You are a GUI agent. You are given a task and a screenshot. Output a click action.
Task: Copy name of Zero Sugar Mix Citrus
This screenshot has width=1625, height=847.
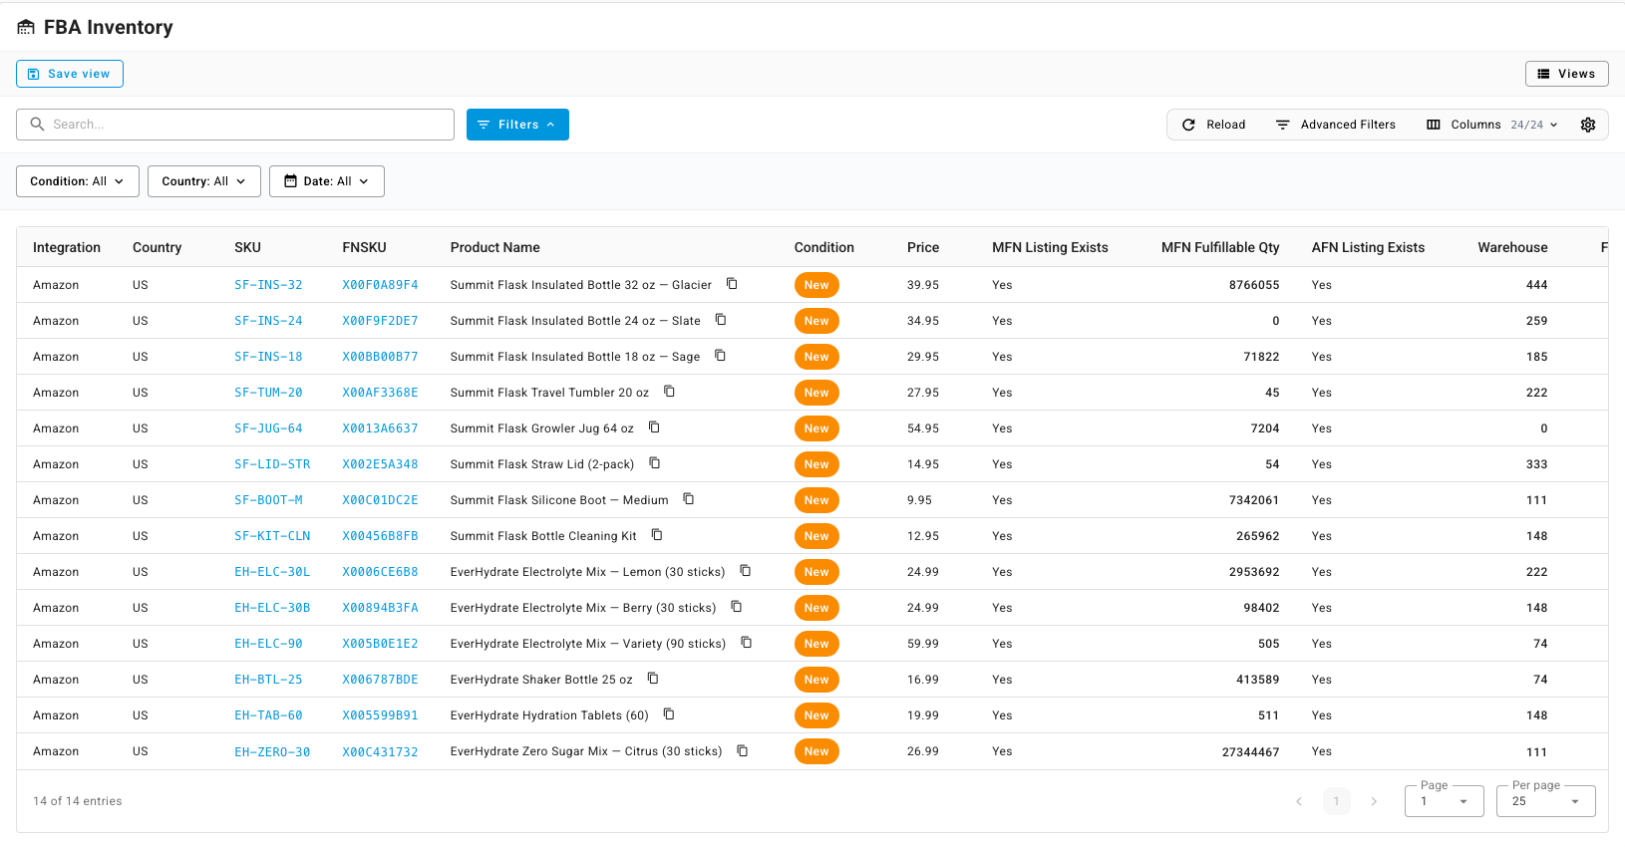click(x=742, y=750)
